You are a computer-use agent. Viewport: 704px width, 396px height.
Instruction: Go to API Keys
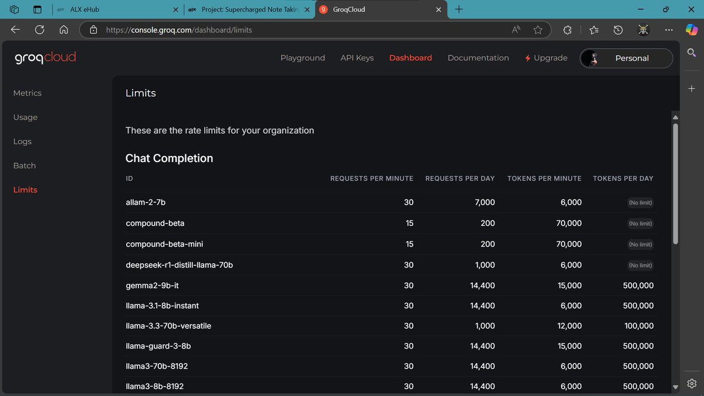357,58
